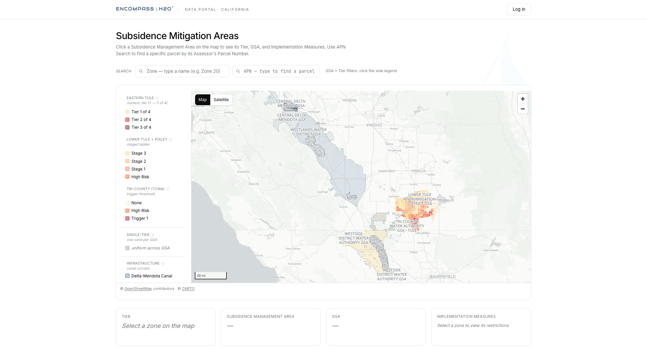Viewport: 647px width, 364px height.
Task: Click 'Select a zone on the map' text
Action: pos(158,326)
